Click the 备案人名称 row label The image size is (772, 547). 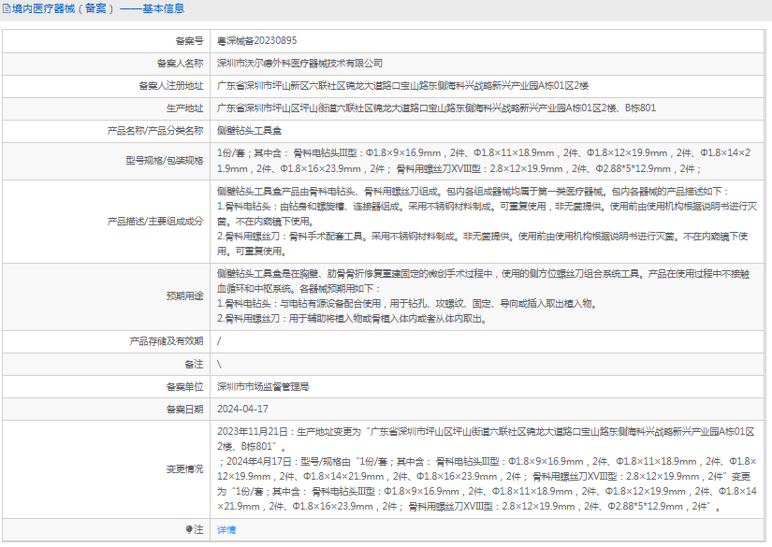(181, 63)
